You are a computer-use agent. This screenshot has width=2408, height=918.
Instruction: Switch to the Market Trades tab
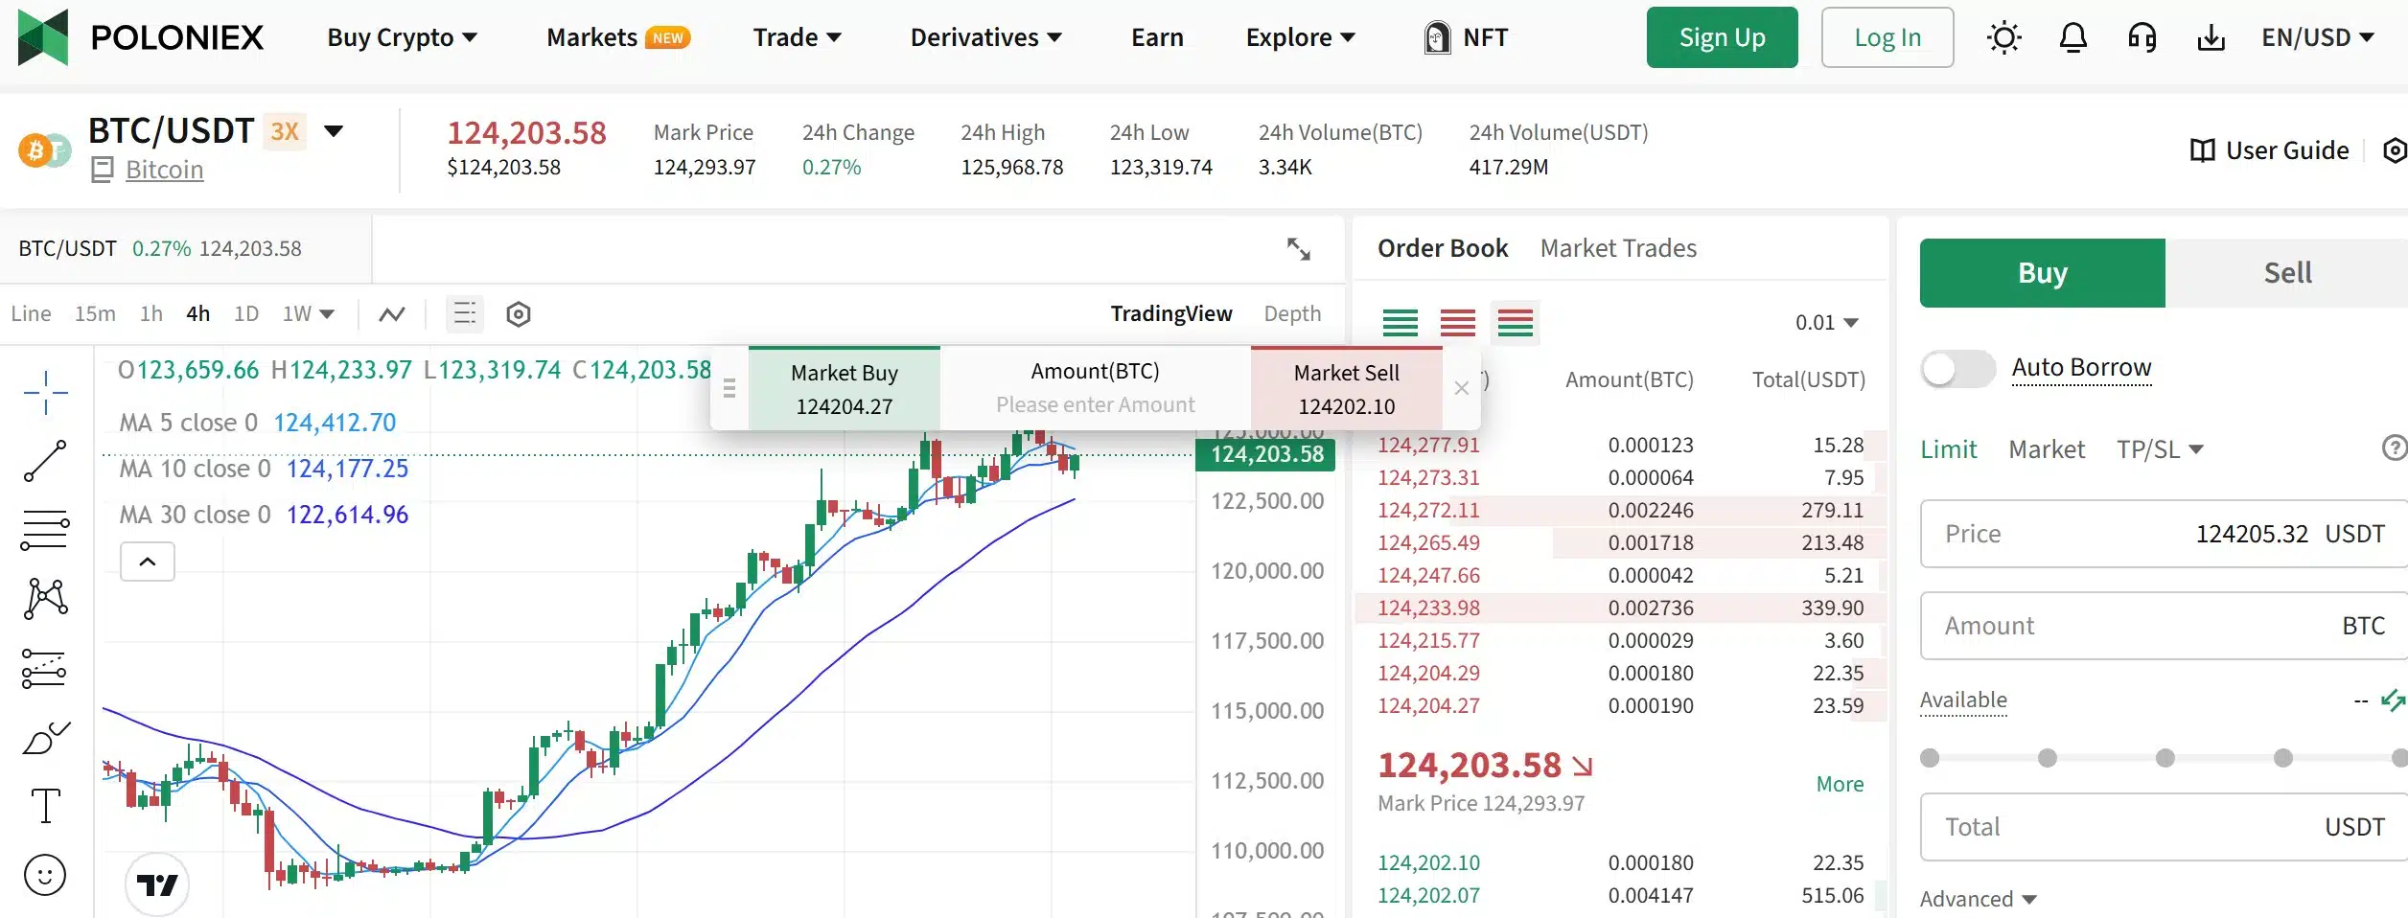click(1617, 247)
